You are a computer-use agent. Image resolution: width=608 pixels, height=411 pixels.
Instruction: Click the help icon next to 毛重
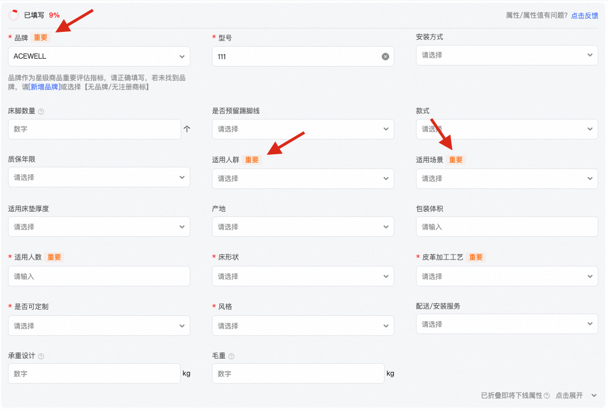pyautogui.click(x=231, y=356)
